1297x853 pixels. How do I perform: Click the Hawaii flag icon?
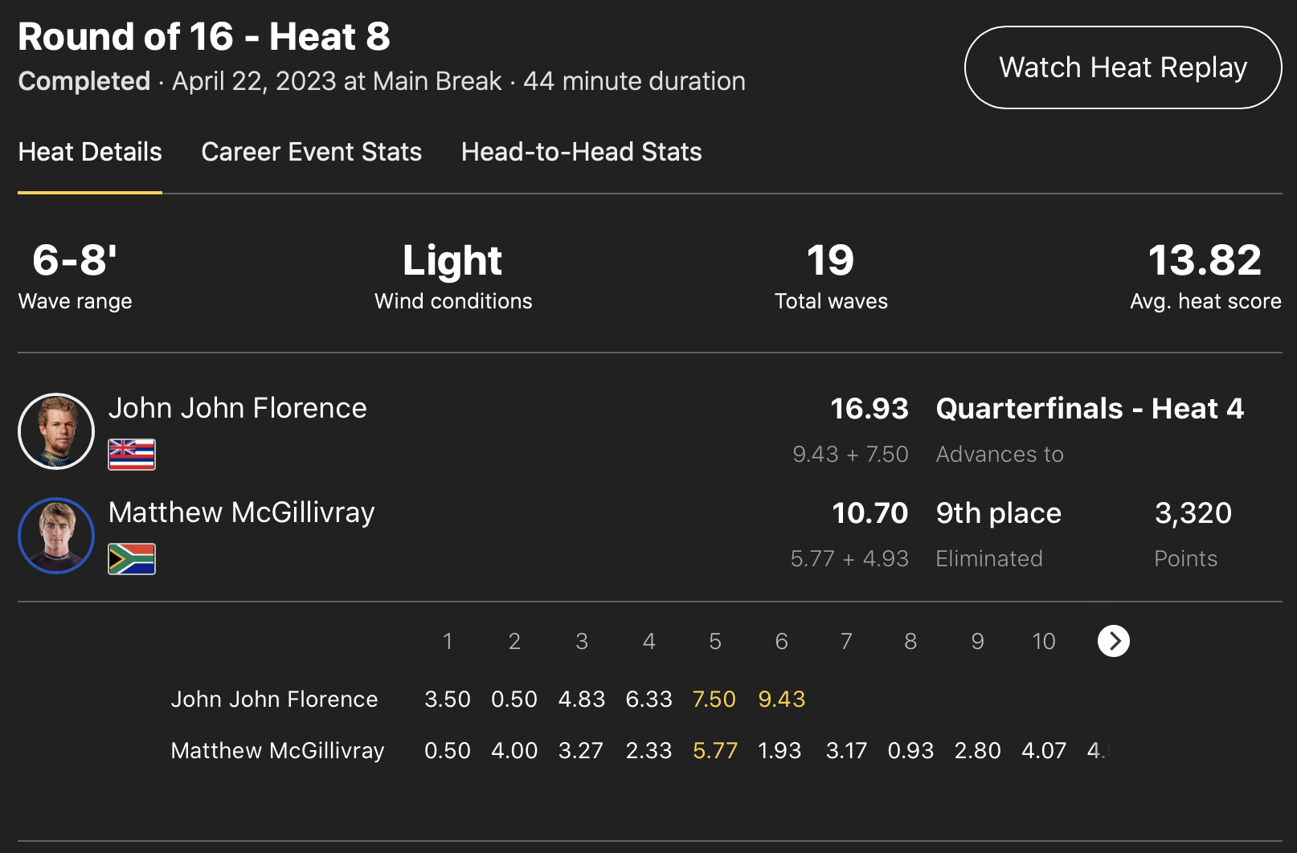[132, 455]
